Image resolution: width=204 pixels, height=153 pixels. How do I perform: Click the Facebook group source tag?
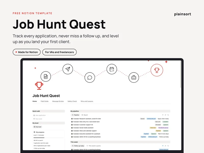click(163, 128)
